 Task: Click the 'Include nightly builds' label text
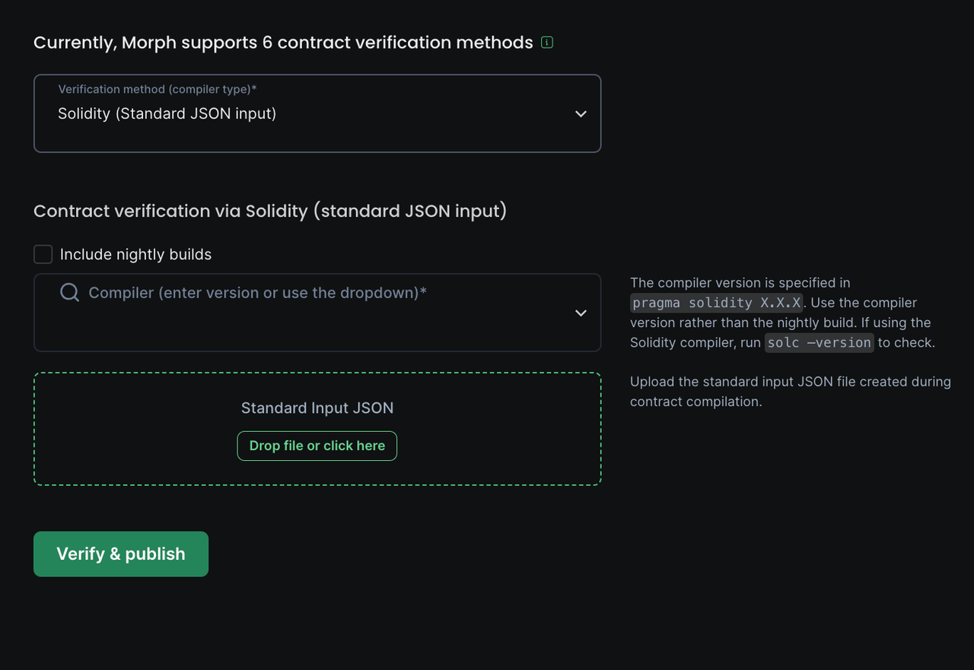(135, 255)
